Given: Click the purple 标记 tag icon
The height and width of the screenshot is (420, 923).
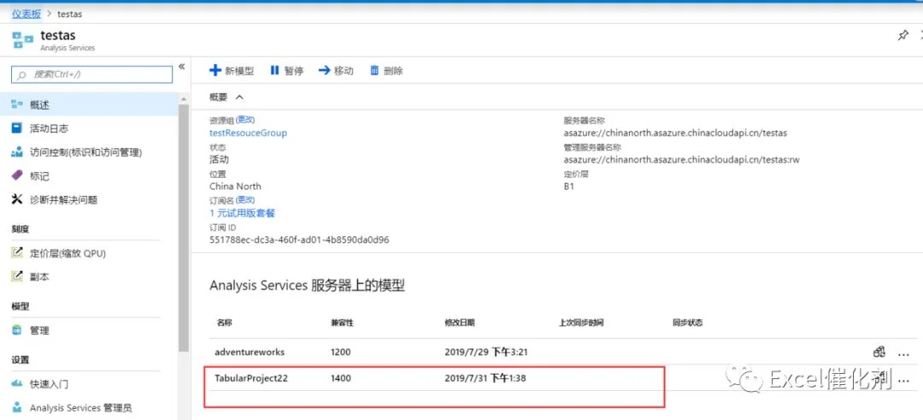Looking at the screenshot, I should [17, 175].
